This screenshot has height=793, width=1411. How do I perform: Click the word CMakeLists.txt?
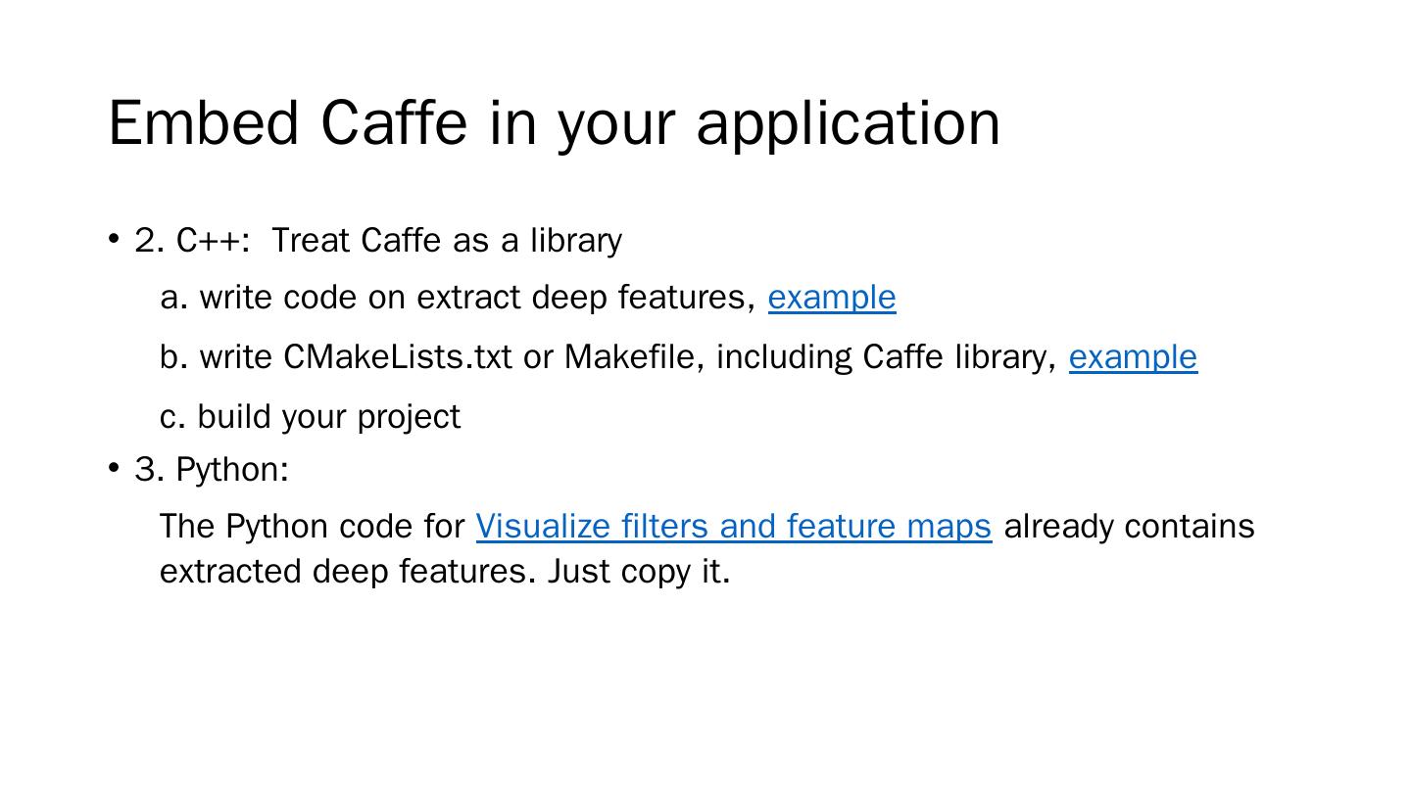[397, 357]
